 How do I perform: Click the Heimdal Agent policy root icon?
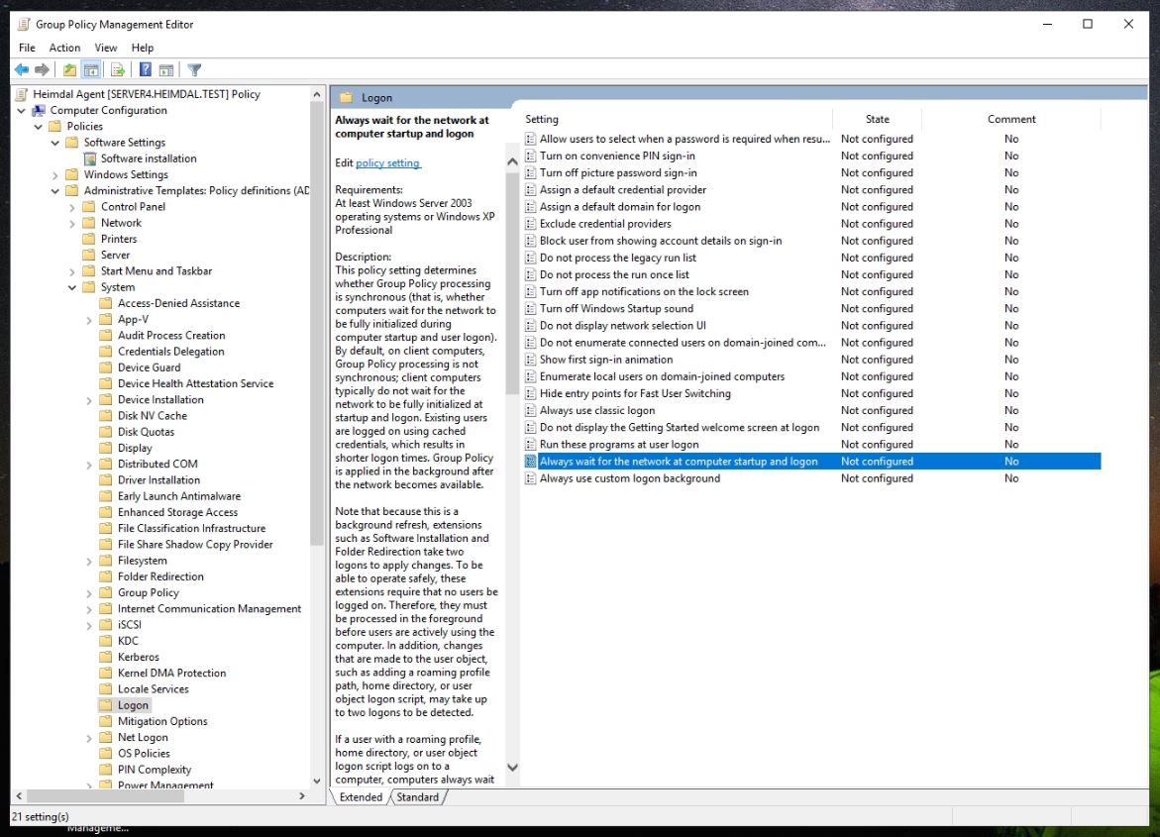click(22, 94)
